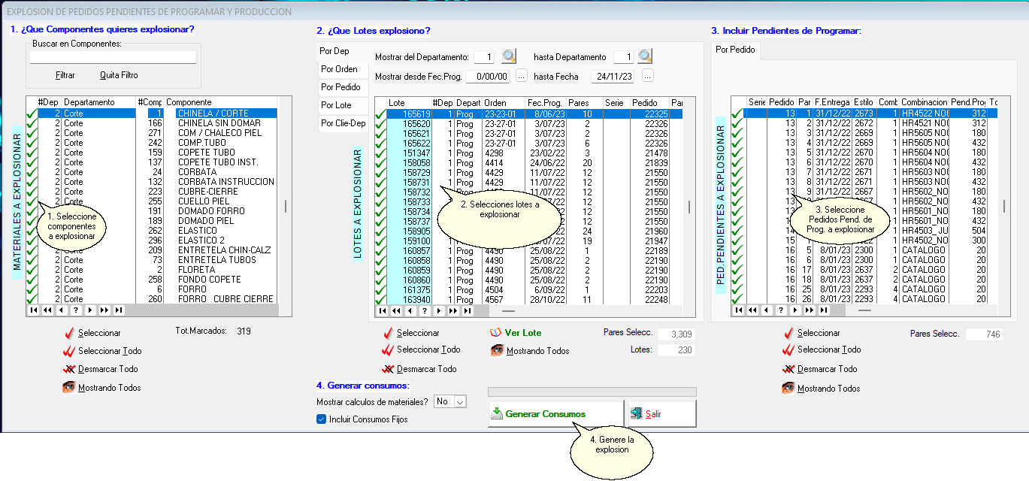Viewport: 1029px width, 481px height.
Task: Click the ? navigator under pedidos pendientes grid
Action: point(781,310)
